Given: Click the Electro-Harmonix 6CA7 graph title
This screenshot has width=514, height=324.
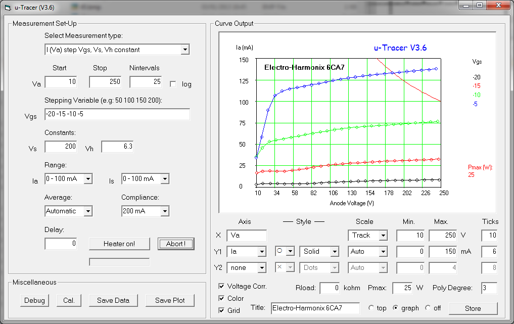Looking at the screenshot, I should point(304,68).
